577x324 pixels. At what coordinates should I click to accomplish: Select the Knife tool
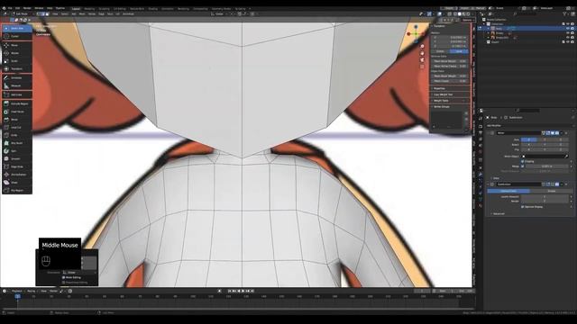[17, 135]
